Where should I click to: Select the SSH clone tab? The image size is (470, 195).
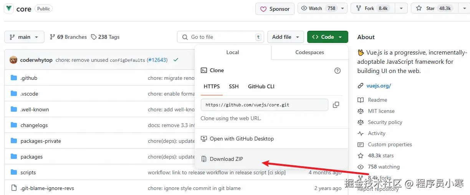coord(234,87)
